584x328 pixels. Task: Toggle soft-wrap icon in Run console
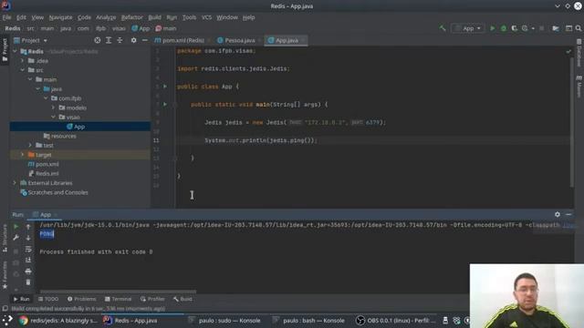pos(28,249)
